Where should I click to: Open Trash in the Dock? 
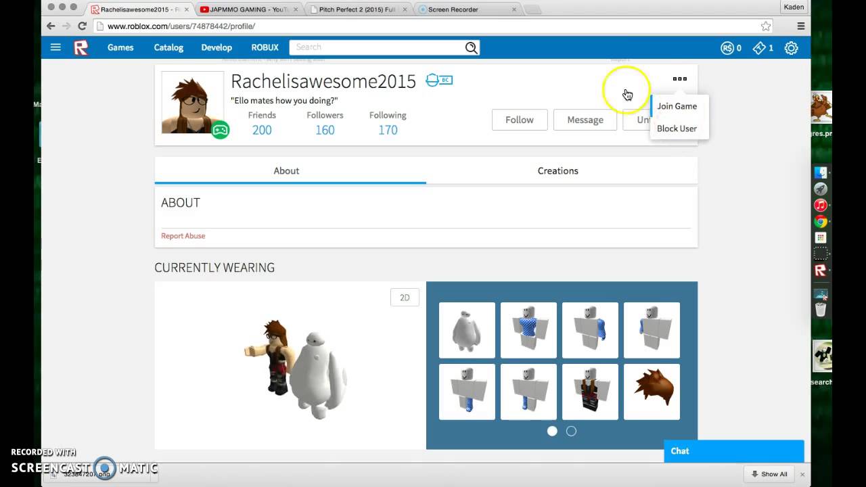click(x=821, y=310)
